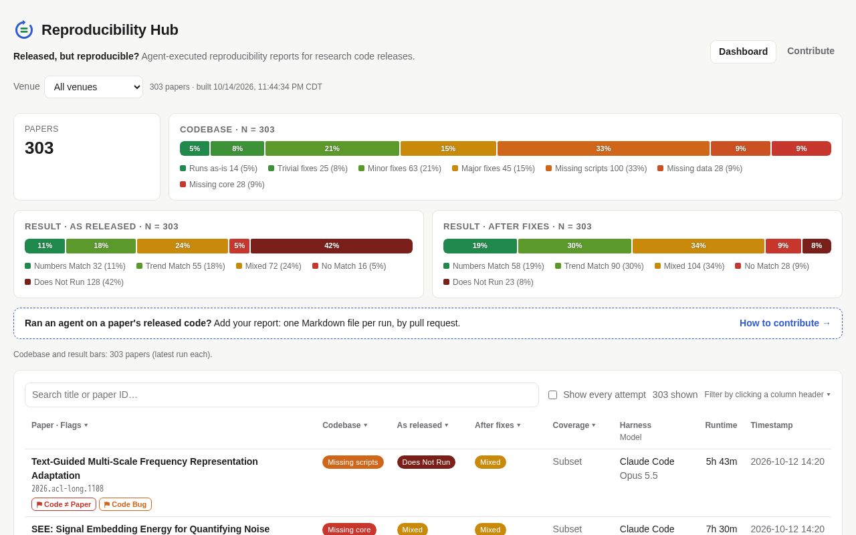Viewport: 856px width, 535px height.
Task: Click the Timestamp column header
Action: click(772, 425)
